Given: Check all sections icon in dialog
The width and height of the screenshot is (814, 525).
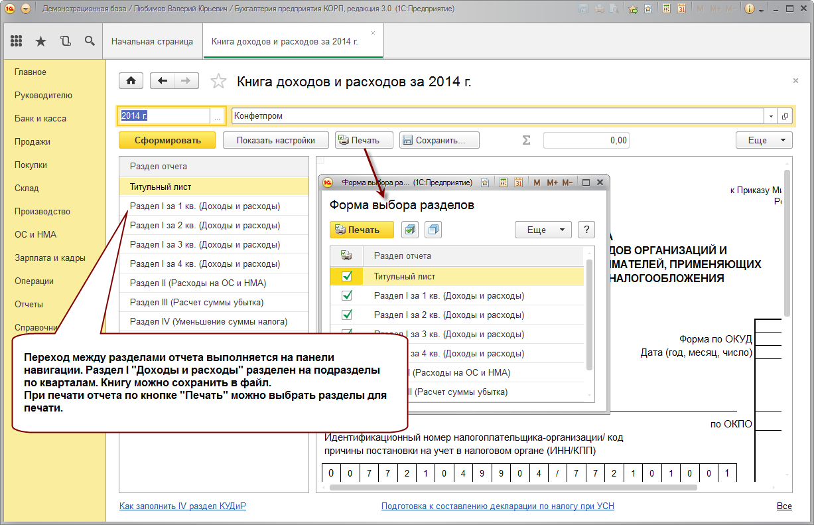Looking at the screenshot, I should click(x=410, y=230).
